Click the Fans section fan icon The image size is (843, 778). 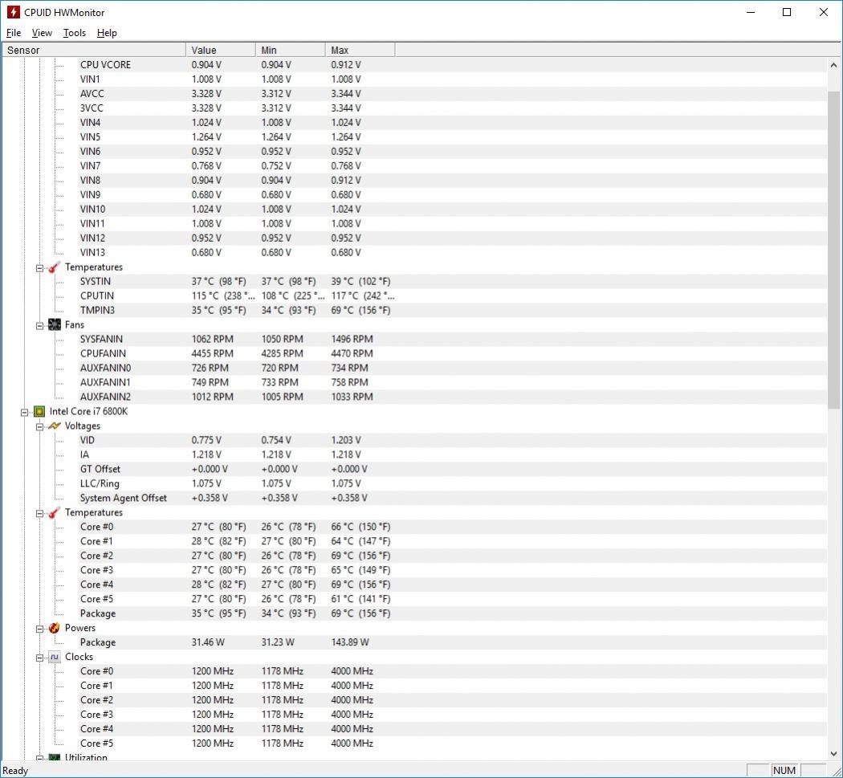55,324
